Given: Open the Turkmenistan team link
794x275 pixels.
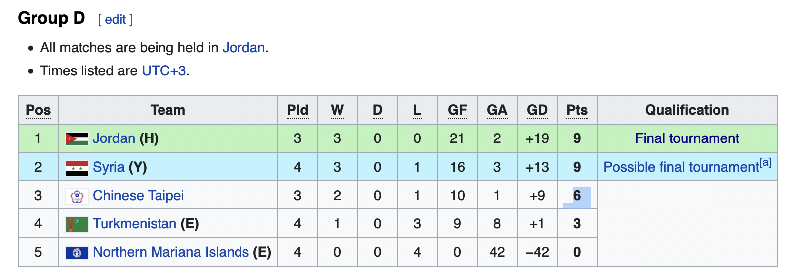Looking at the screenshot, I should (135, 224).
